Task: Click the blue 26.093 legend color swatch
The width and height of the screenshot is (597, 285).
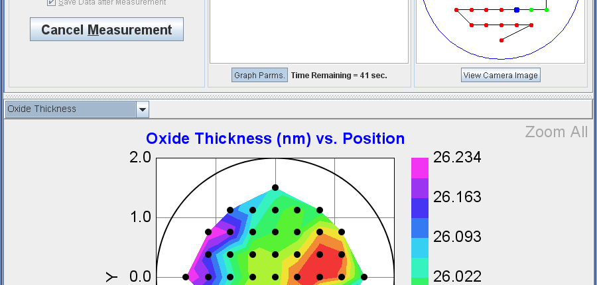Action: coord(420,227)
